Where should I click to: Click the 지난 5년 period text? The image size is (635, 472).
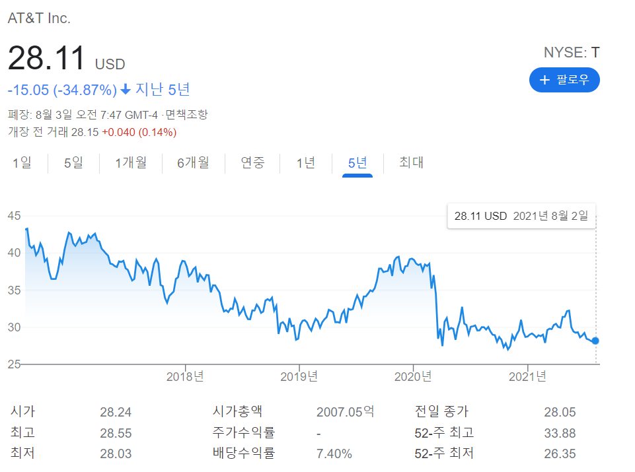click(x=163, y=89)
